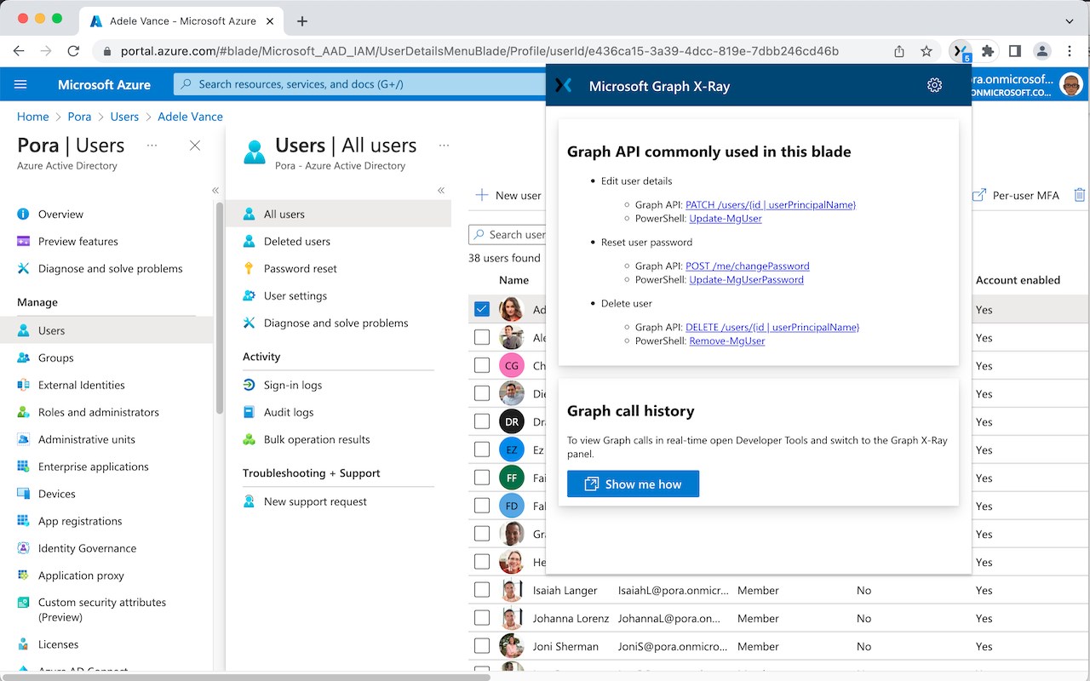Image resolution: width=1090 pixels, height=681 pixels.
Task: Reload the page
Action: click(73, 51)
